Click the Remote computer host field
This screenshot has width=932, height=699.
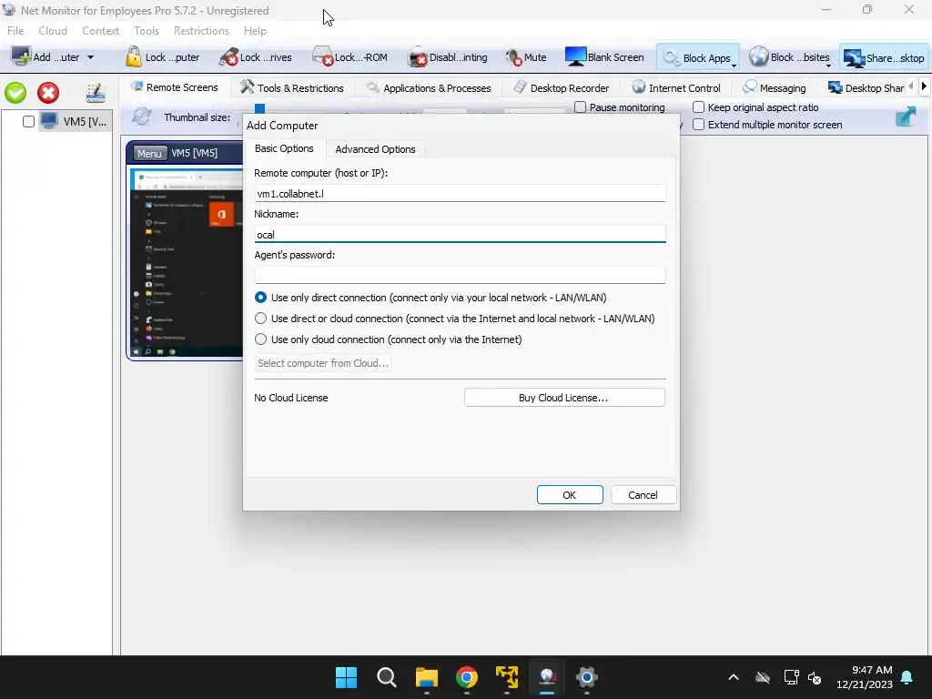pos(460,193)
